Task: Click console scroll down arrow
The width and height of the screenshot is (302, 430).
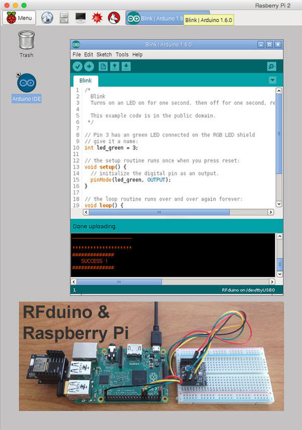Action: (279, 274)
